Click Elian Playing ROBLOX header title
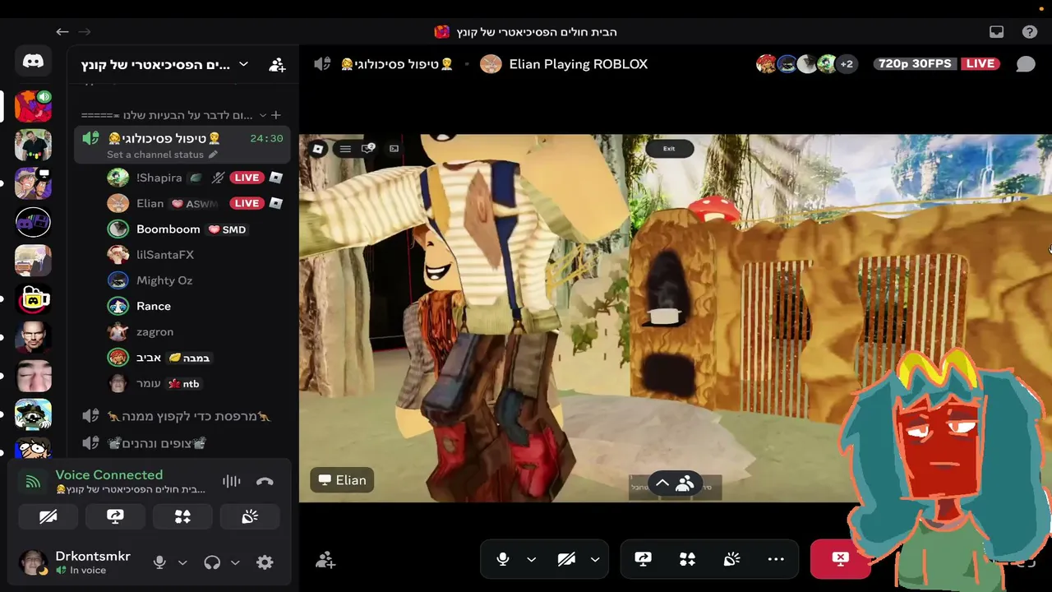The image size is (1052, 592). tap(579, 64)
